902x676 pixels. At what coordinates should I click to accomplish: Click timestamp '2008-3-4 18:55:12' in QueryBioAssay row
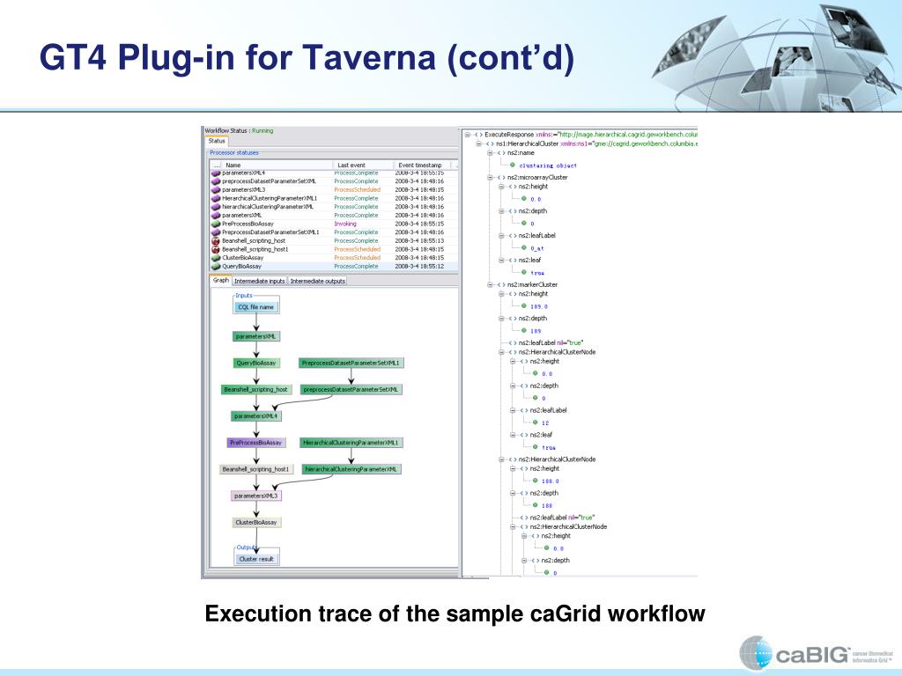coord(419,267)
